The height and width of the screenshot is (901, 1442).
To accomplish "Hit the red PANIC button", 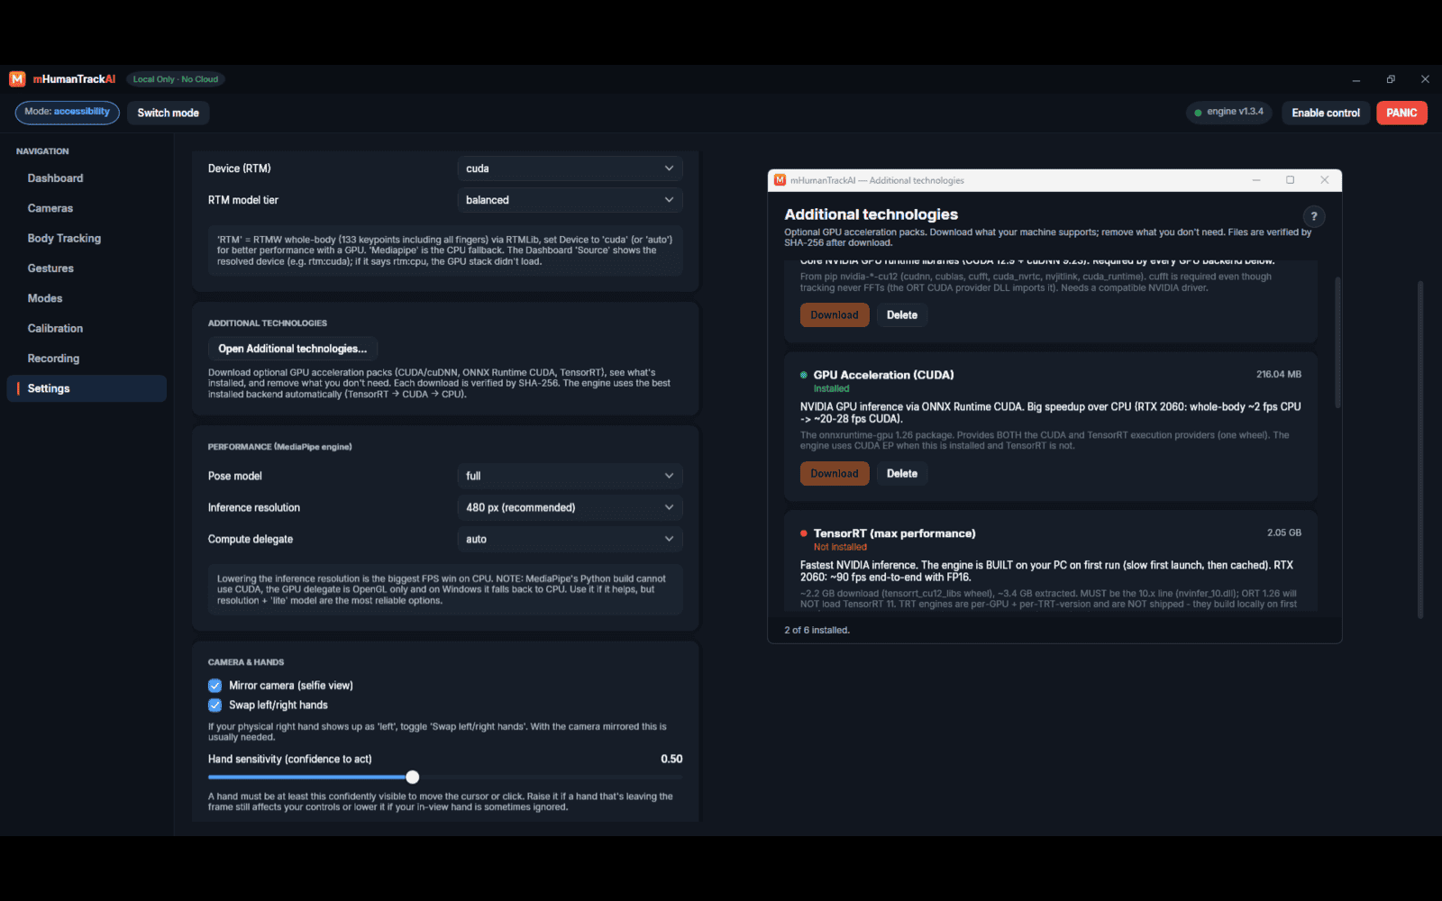I will point(1401,113).
